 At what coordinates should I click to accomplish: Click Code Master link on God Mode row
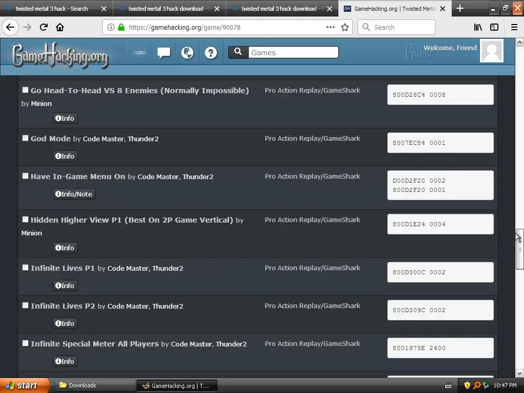pyautogui.click(x=103, y=139)
